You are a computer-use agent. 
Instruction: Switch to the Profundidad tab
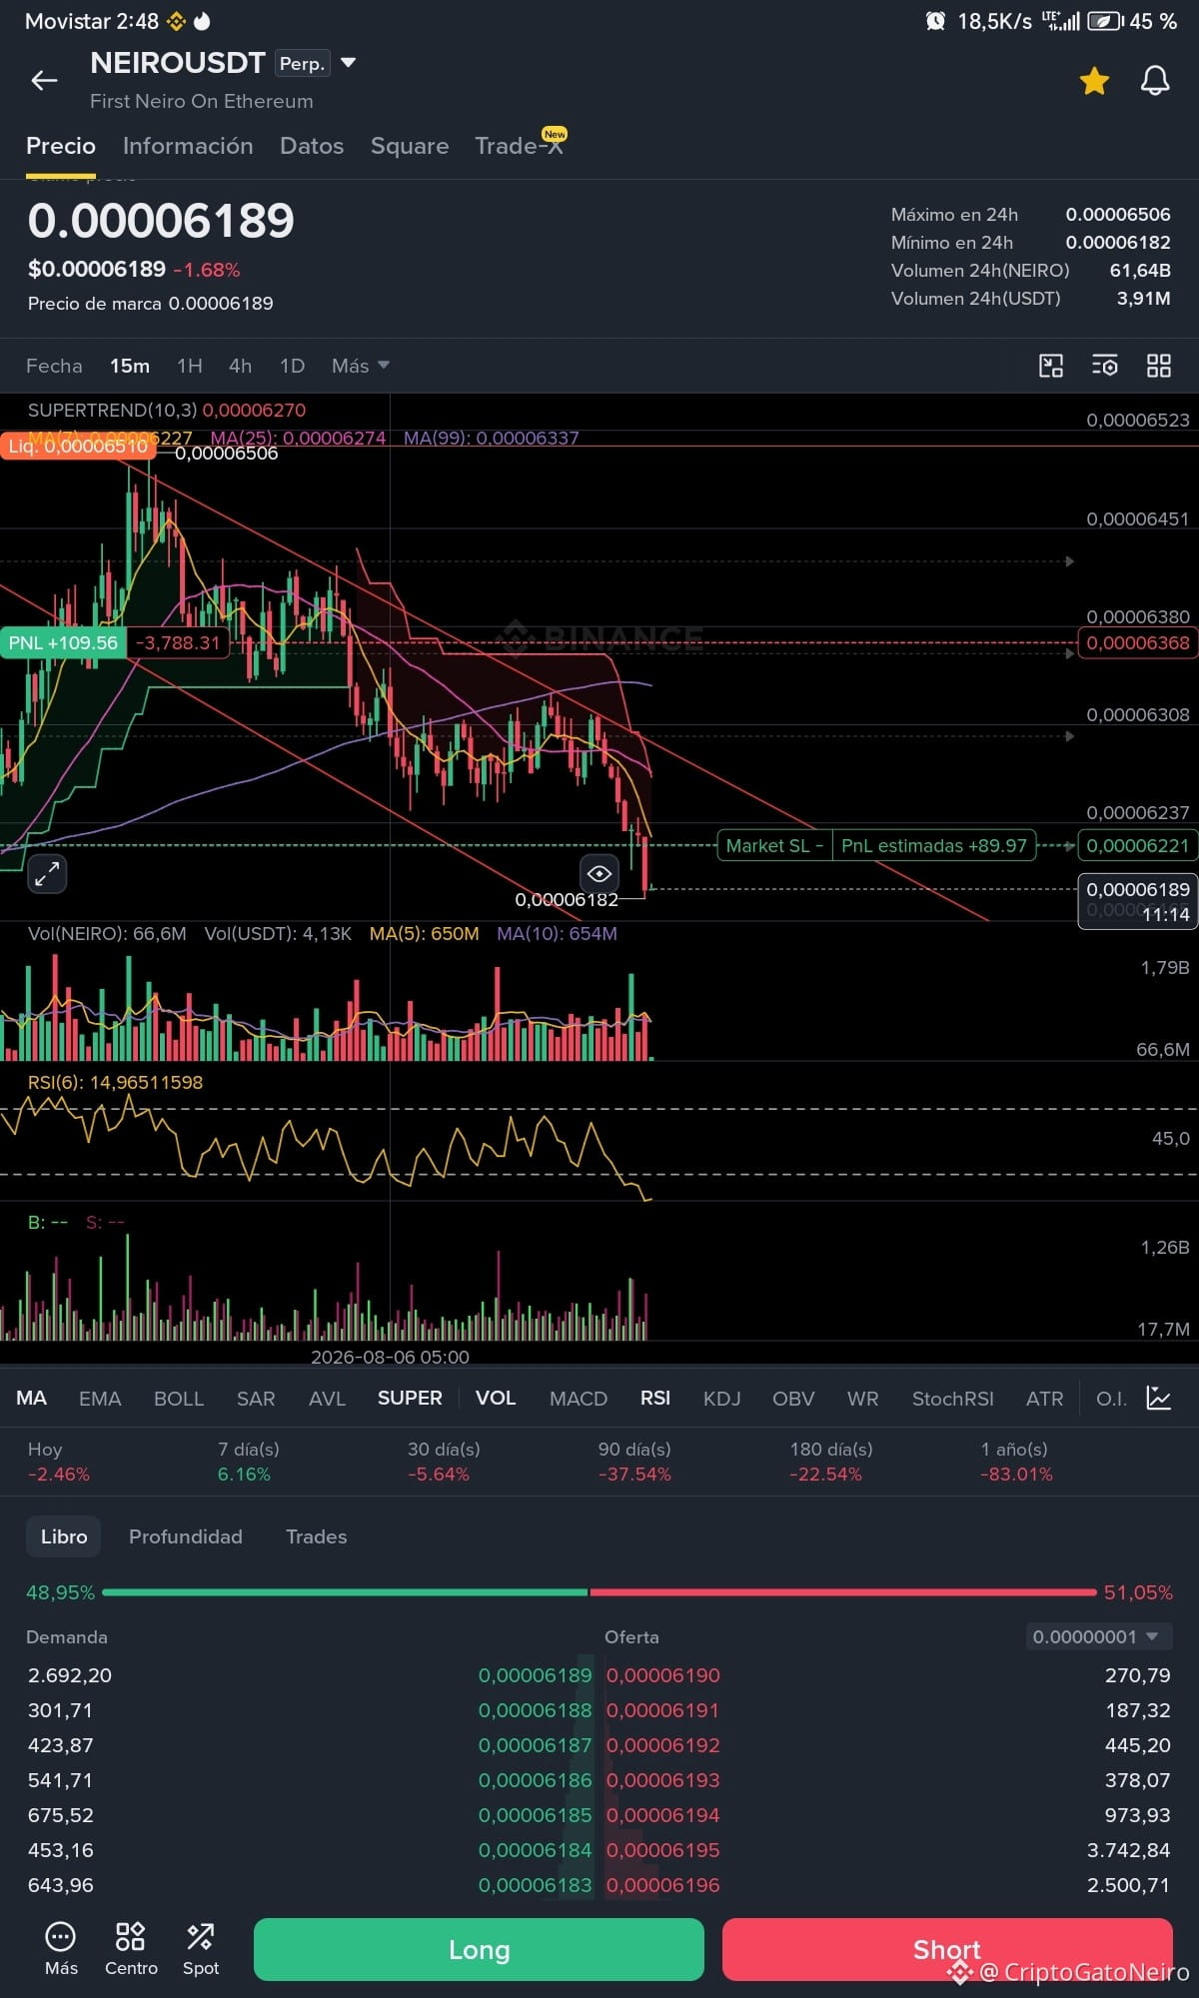(x=186, y=1536)
